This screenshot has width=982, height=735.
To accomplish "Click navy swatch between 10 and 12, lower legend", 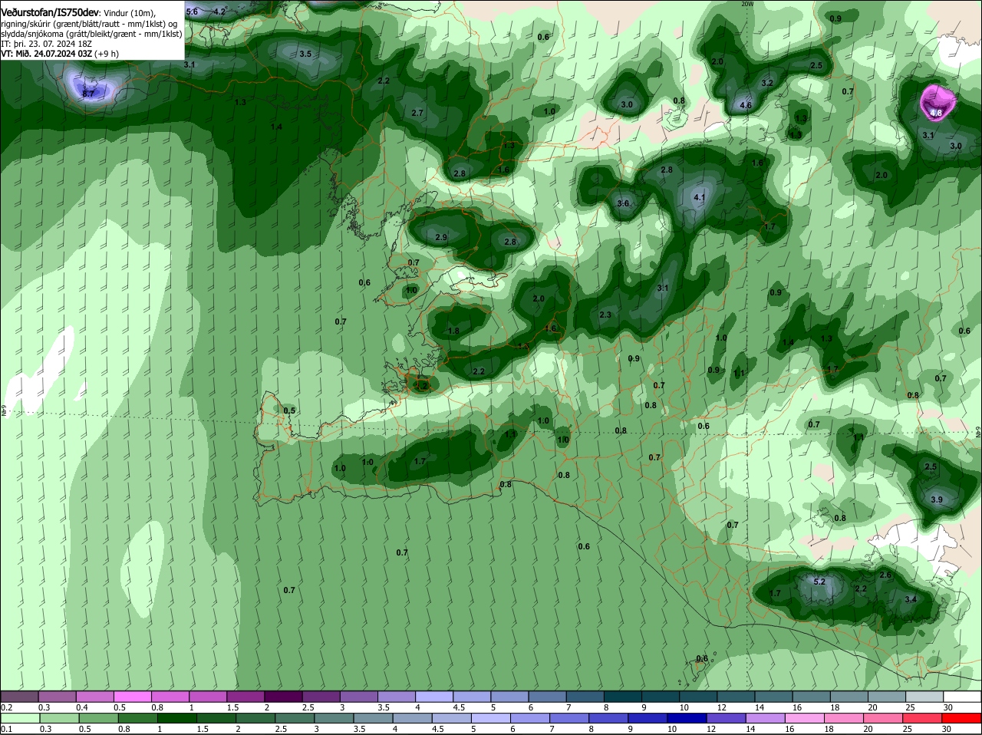I will click(687, 718).
